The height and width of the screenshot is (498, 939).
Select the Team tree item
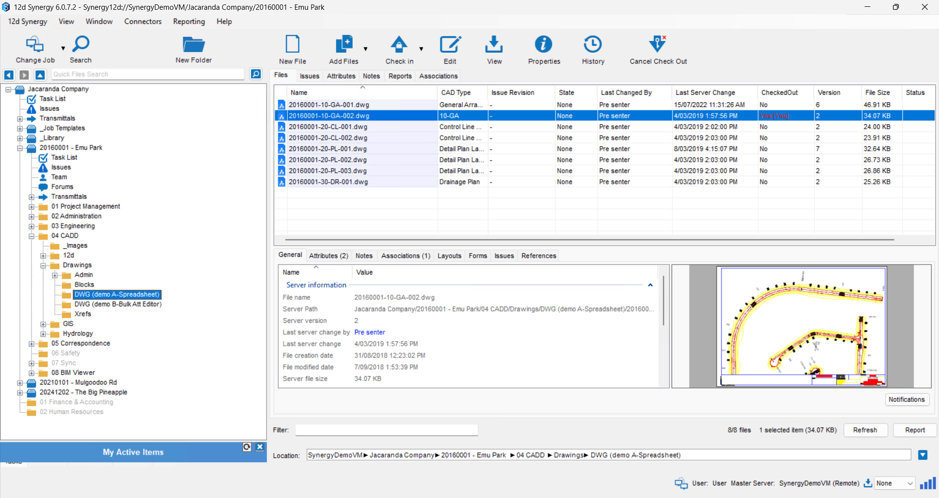(x=59, y=177)
